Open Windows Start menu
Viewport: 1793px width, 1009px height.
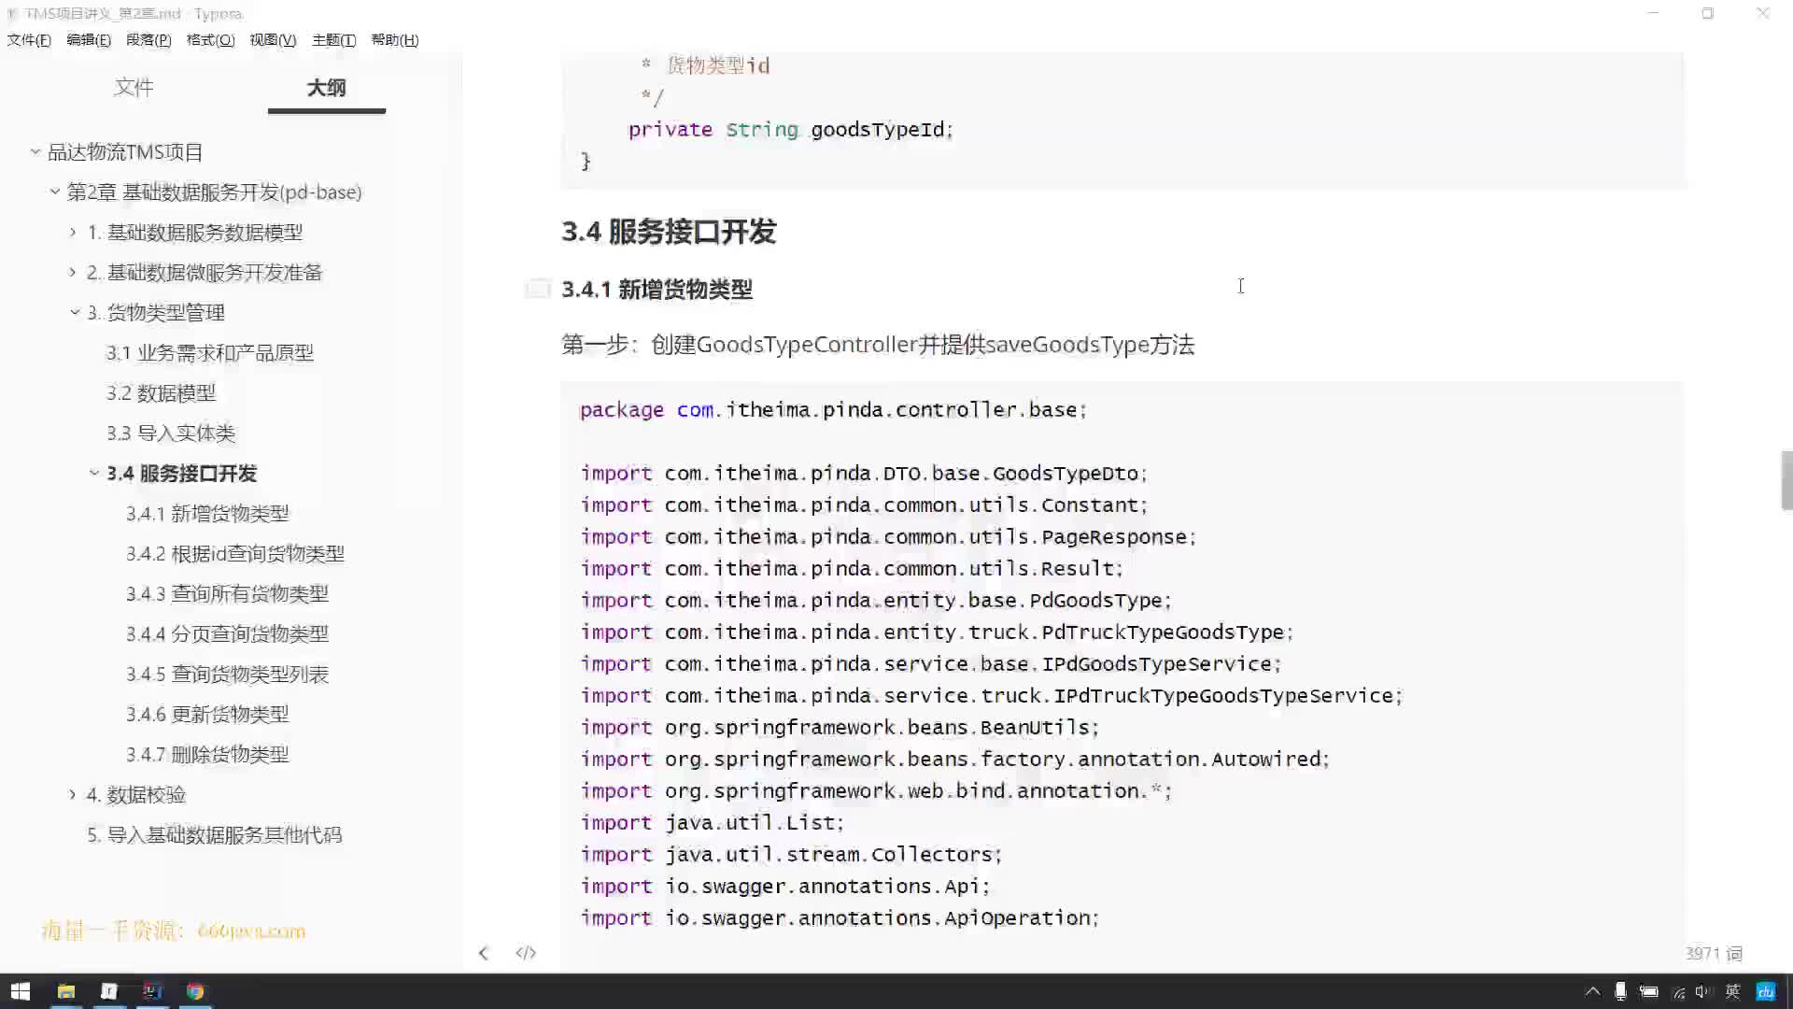click(21, 991)
